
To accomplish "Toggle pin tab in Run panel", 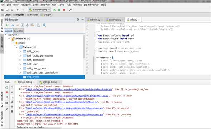I will click(6, 109).
